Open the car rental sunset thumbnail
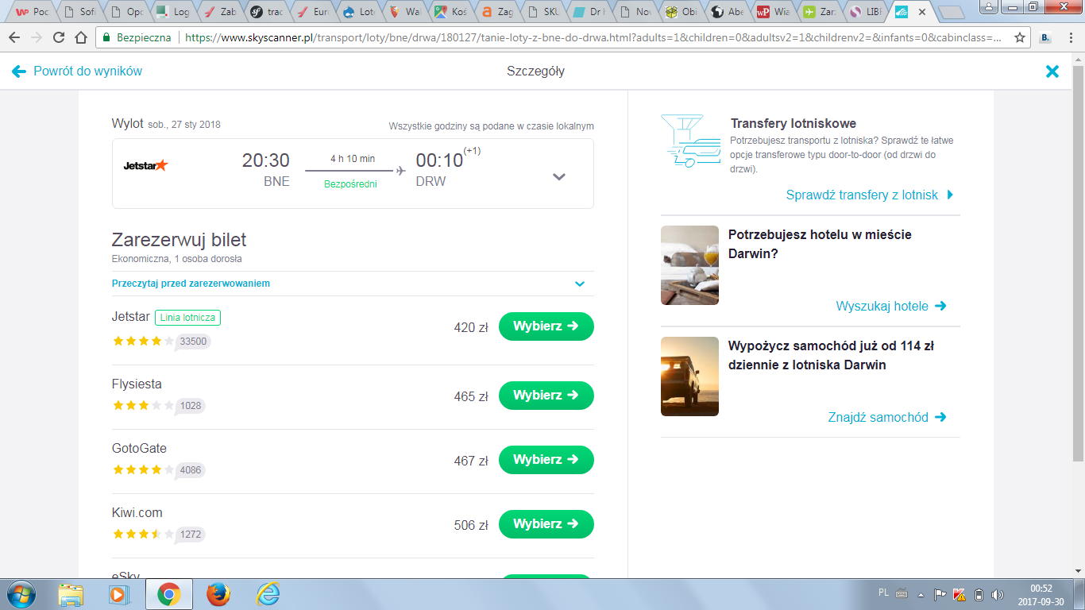 (x=689, y=376)
